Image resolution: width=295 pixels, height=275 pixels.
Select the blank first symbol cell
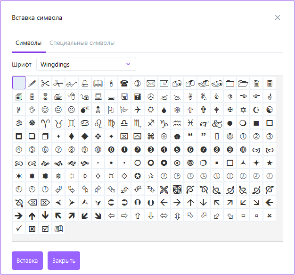pos(19,83)
